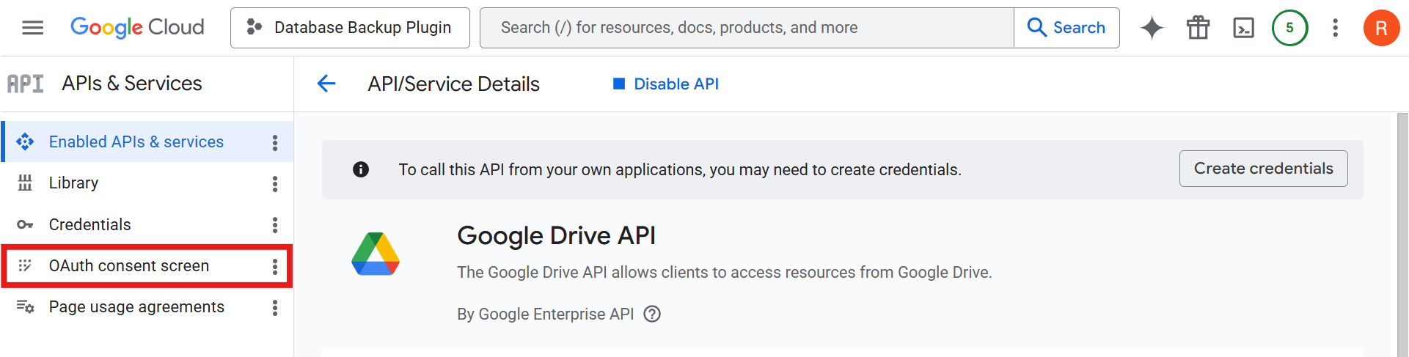The height and width of the screenshot is (357, 1409).
Task: Click Create credentials button
Action: [1263, 169]
